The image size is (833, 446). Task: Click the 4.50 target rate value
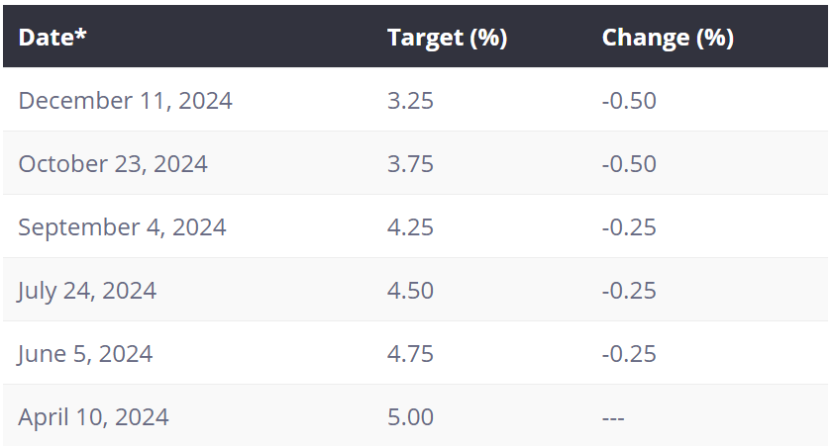click(x=410, y=291)
